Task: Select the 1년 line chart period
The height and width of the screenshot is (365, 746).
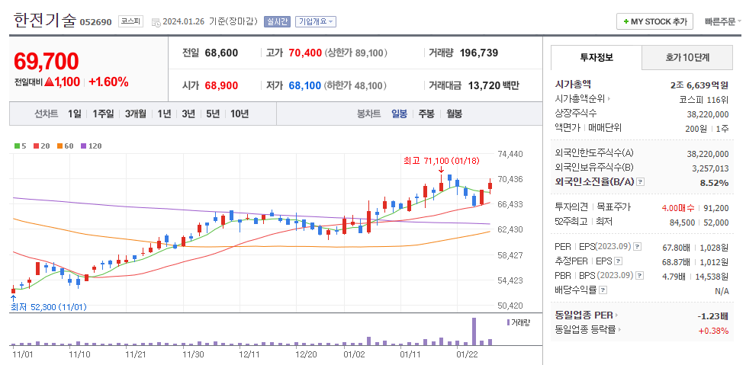Action: coord(164,114)
